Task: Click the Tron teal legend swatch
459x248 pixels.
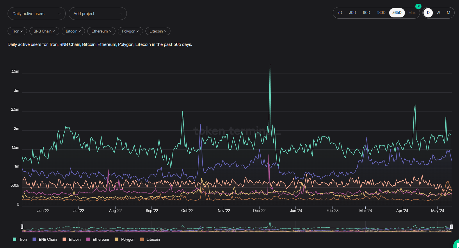Action: click(x=15, y=240)
